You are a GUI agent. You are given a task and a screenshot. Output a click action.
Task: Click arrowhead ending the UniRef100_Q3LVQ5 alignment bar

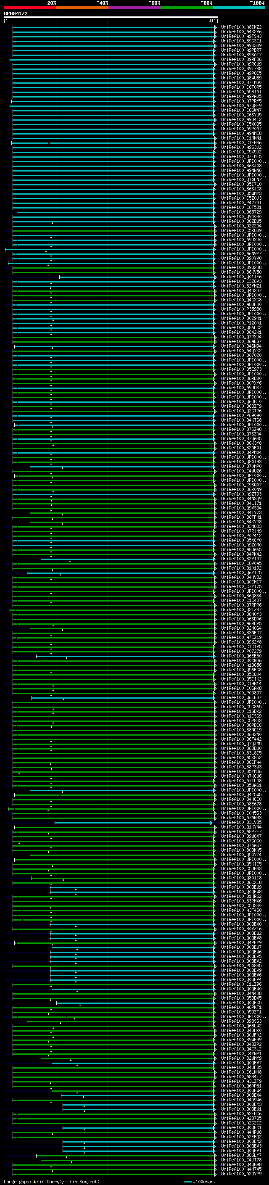[x=211, y=823]
